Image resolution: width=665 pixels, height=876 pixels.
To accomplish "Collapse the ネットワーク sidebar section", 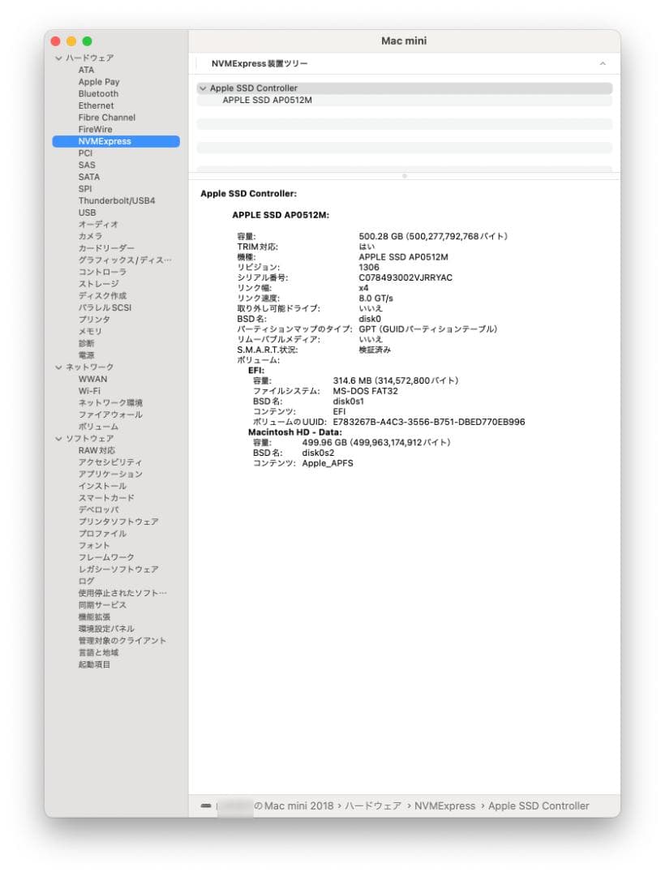I will coord(58,367).
